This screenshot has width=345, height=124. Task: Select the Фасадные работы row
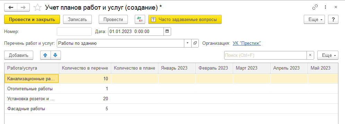(x=171, y=108)
